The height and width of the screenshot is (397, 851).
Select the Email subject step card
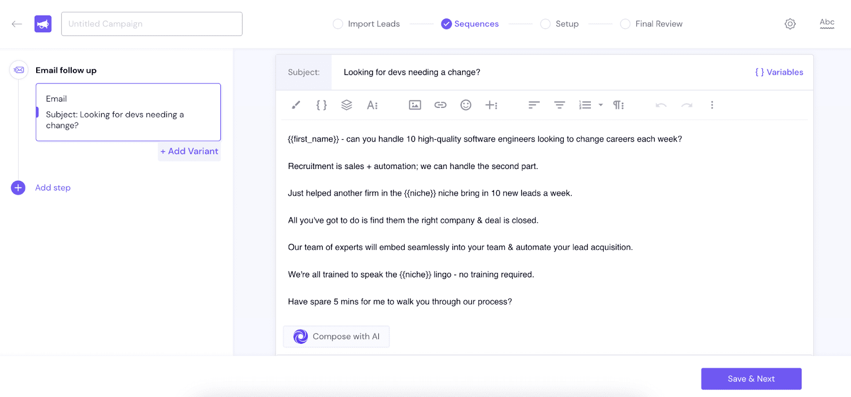(x=128, y=112)
